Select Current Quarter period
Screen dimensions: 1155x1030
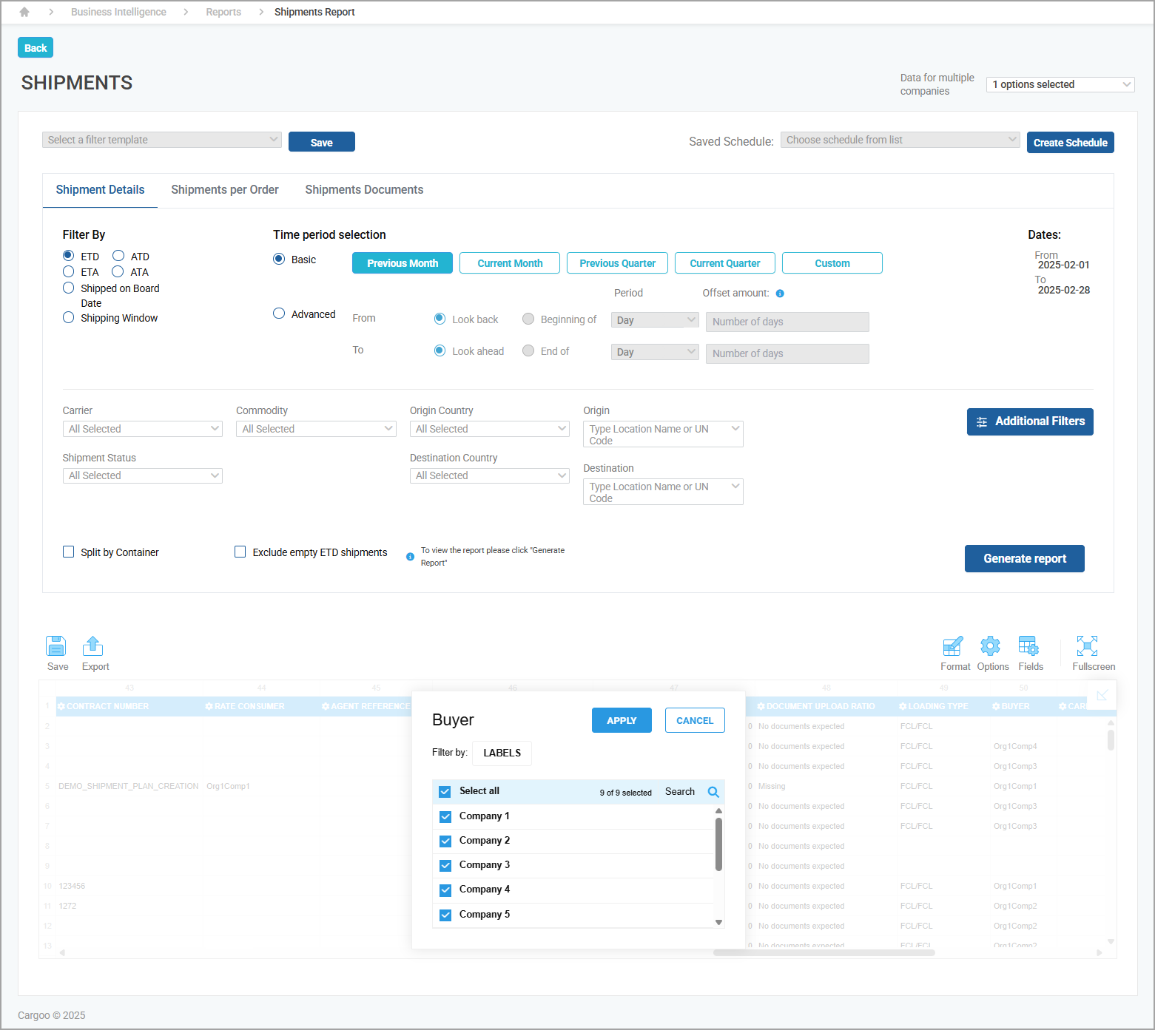(725, 263)
